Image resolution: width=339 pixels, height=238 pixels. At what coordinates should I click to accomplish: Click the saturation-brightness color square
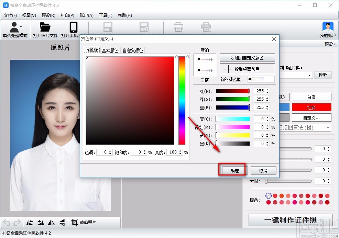(130, 101)
